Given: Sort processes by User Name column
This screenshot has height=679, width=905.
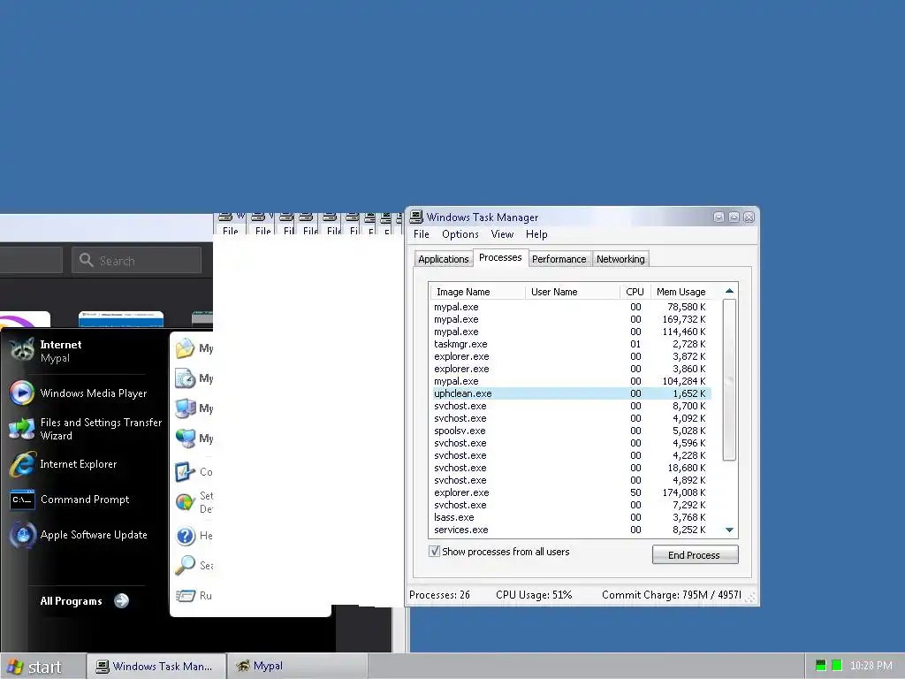Looking at the screenshot, I should click(572, 292).
